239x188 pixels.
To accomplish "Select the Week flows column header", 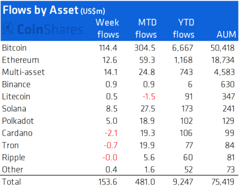I will [108, 28].
